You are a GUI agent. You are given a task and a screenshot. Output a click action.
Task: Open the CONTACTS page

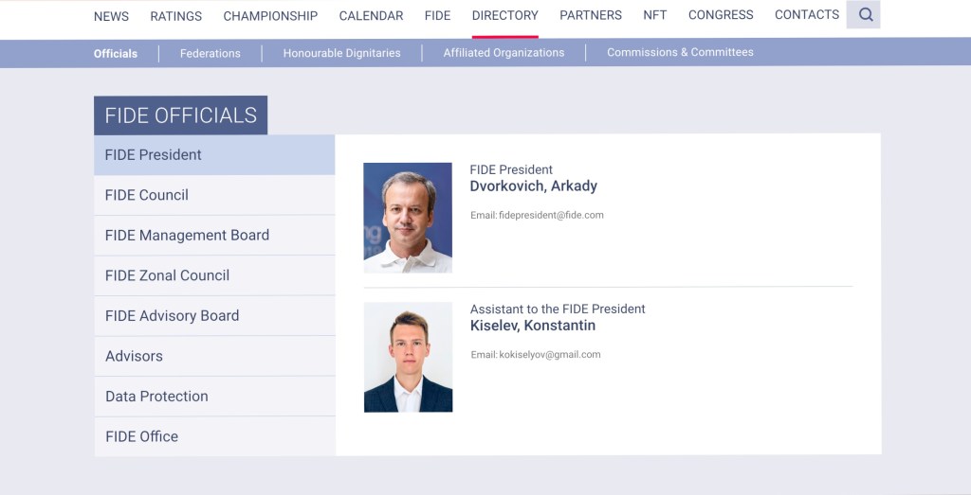click(x=807, y=16)
